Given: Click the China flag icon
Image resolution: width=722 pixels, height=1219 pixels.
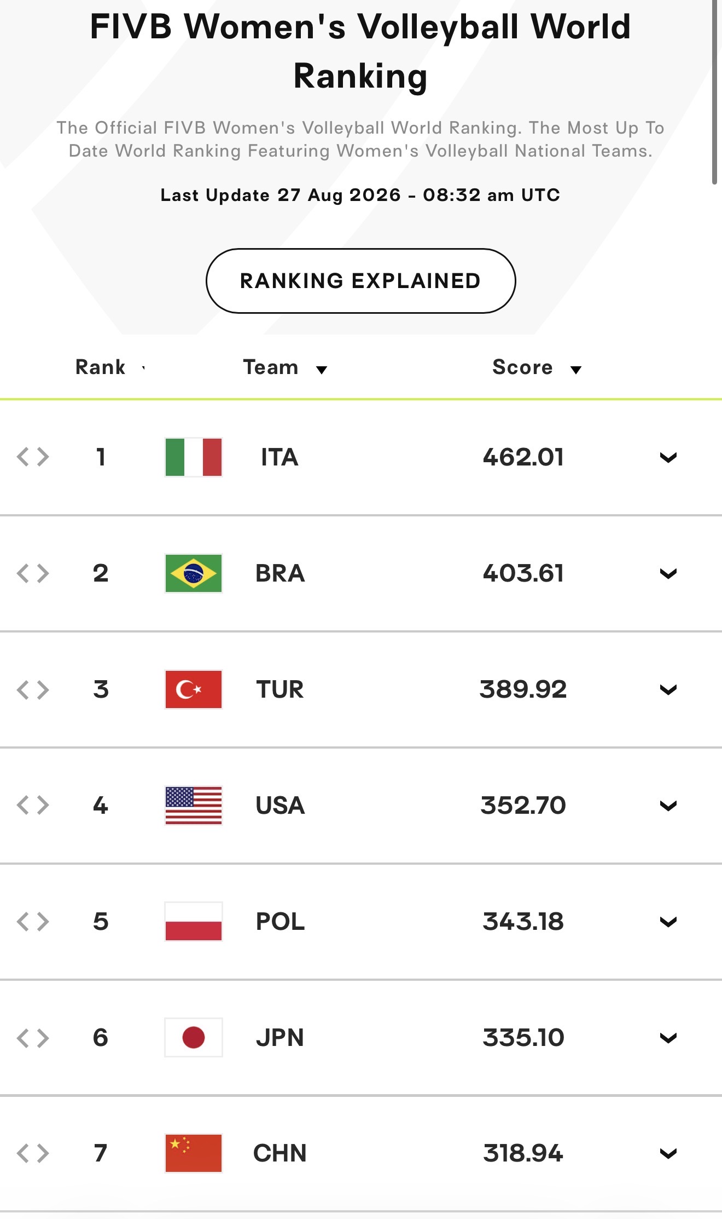Looking at the screenshot, I should click(x=194, y=1153).
